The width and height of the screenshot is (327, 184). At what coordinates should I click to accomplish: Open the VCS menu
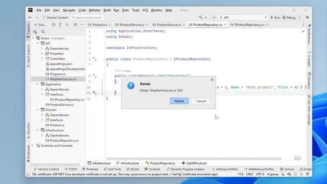coord(145,10)
